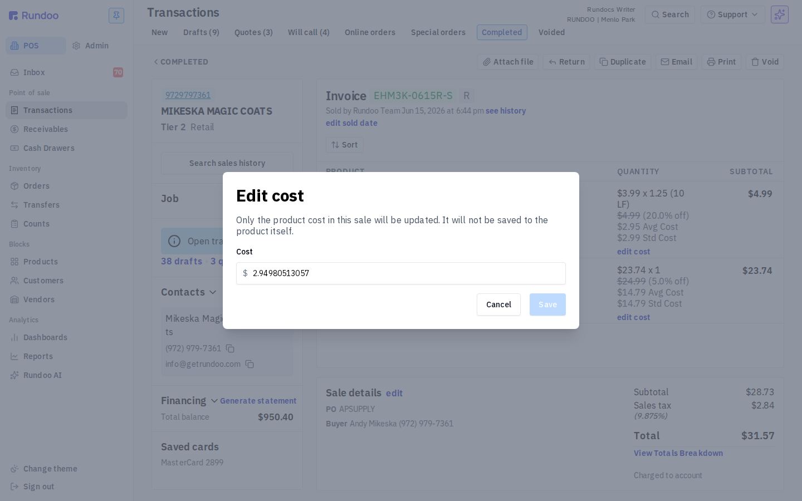Click the $950.40 total balance
Screen dimensions: 802x501
tap(276, 417)
